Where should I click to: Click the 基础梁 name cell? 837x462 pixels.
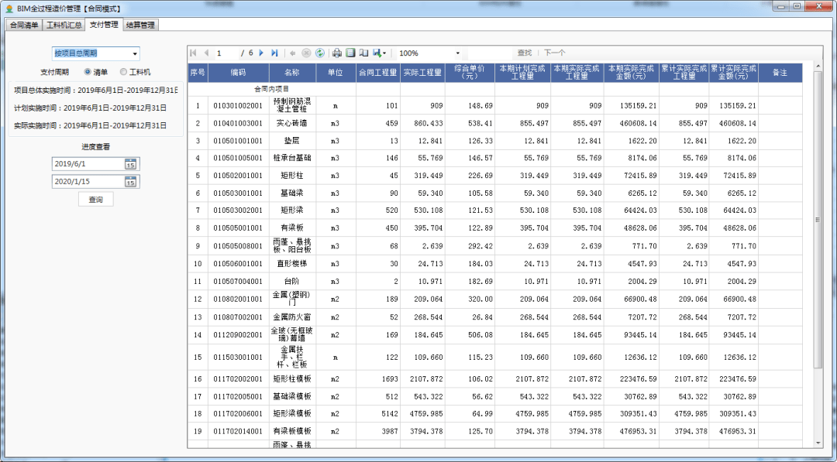pos(292,193)
